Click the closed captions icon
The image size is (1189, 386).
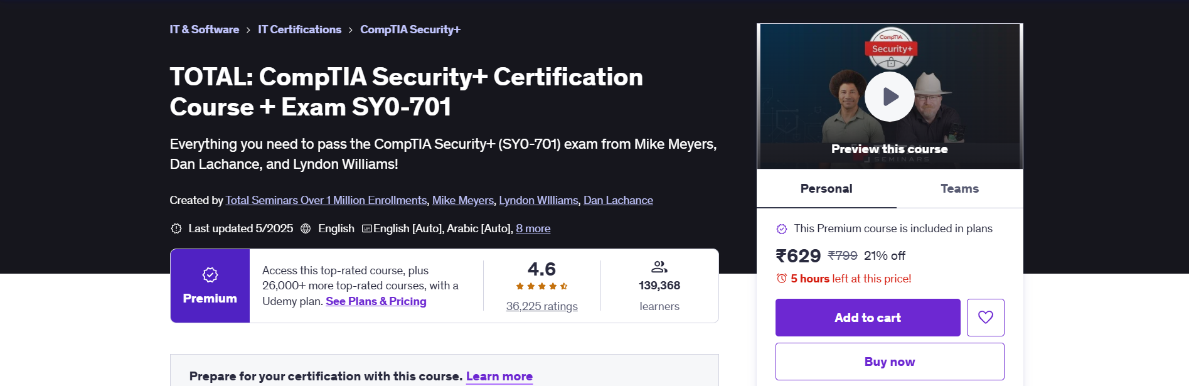[x=367, y=228]
